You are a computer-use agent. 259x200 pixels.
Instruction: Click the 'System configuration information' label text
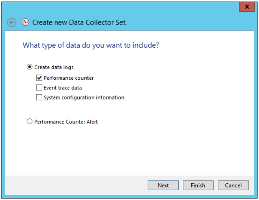tap(84, 98)
